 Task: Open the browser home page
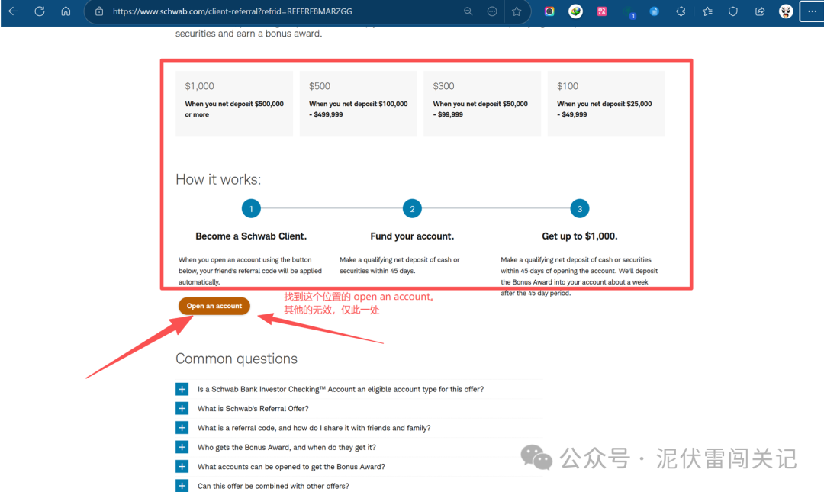[66, 11]
